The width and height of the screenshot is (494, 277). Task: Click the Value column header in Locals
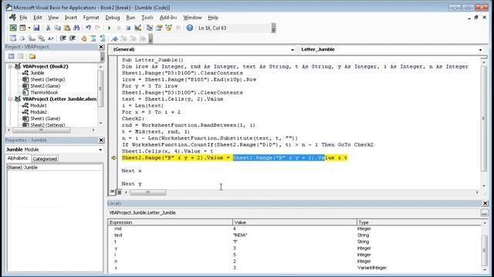(x=295, y=222)
